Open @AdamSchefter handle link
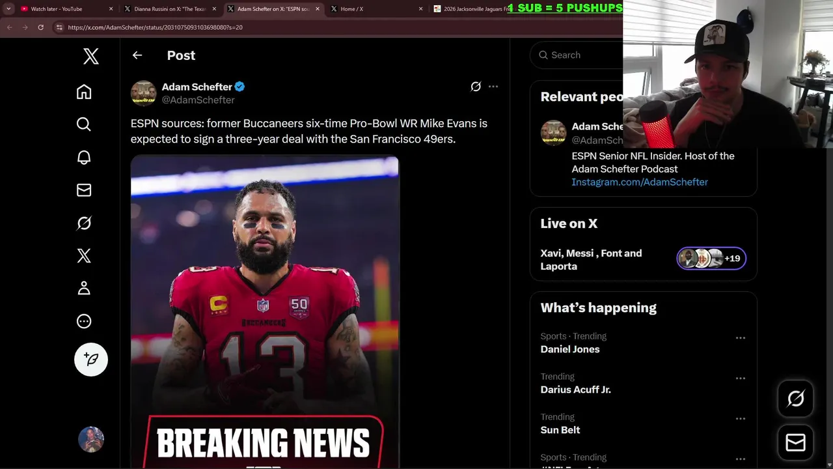 pyautogui.click(x=198, y=100)
